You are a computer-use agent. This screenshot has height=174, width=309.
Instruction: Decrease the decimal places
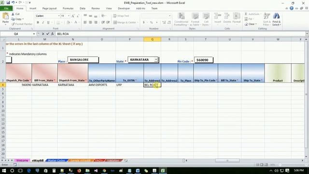(169, 23)
